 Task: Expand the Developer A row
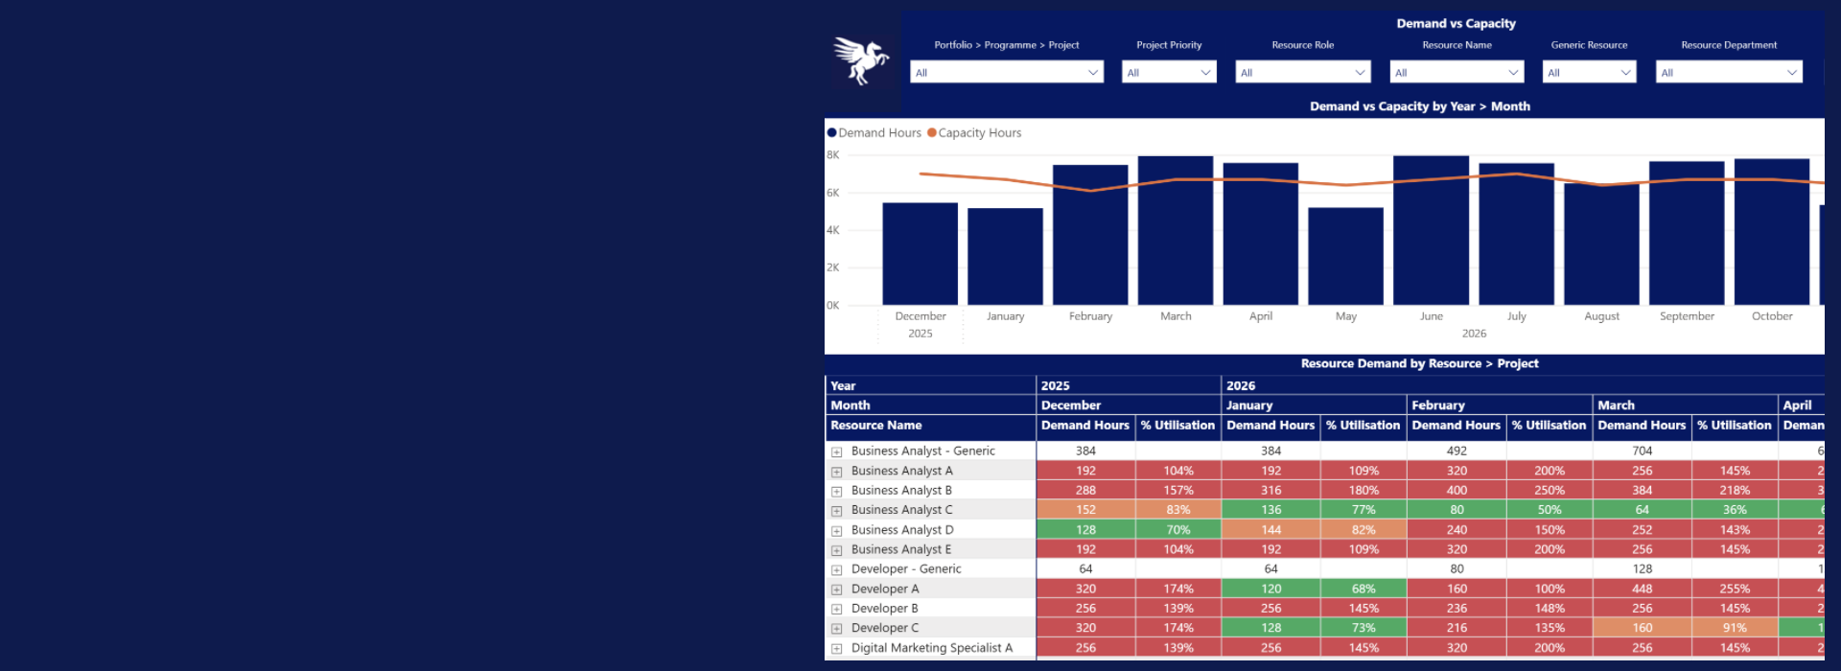pyautogui.click(x=836, y=590)
